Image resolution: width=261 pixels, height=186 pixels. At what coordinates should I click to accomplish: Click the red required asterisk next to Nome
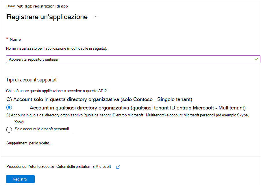pos(8,39)
